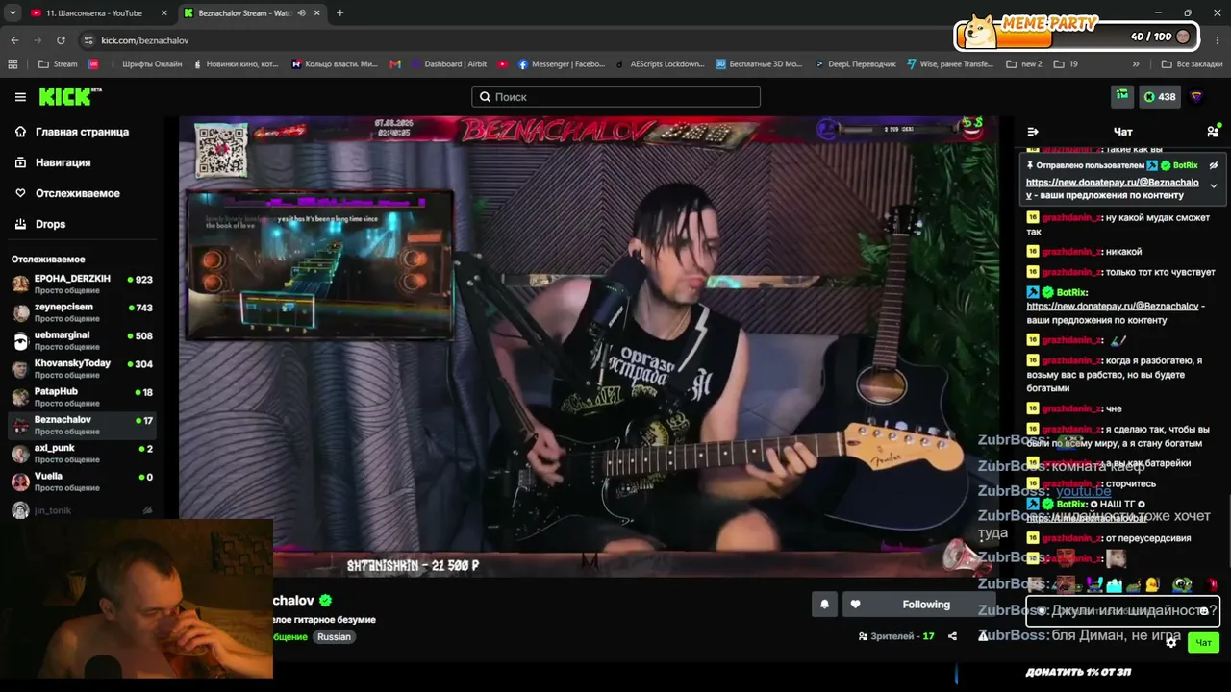Image resolution: width=1231 pixels, height=692 pixels.
Task: Open the green store icon in header
Action: click(1122, 96)
